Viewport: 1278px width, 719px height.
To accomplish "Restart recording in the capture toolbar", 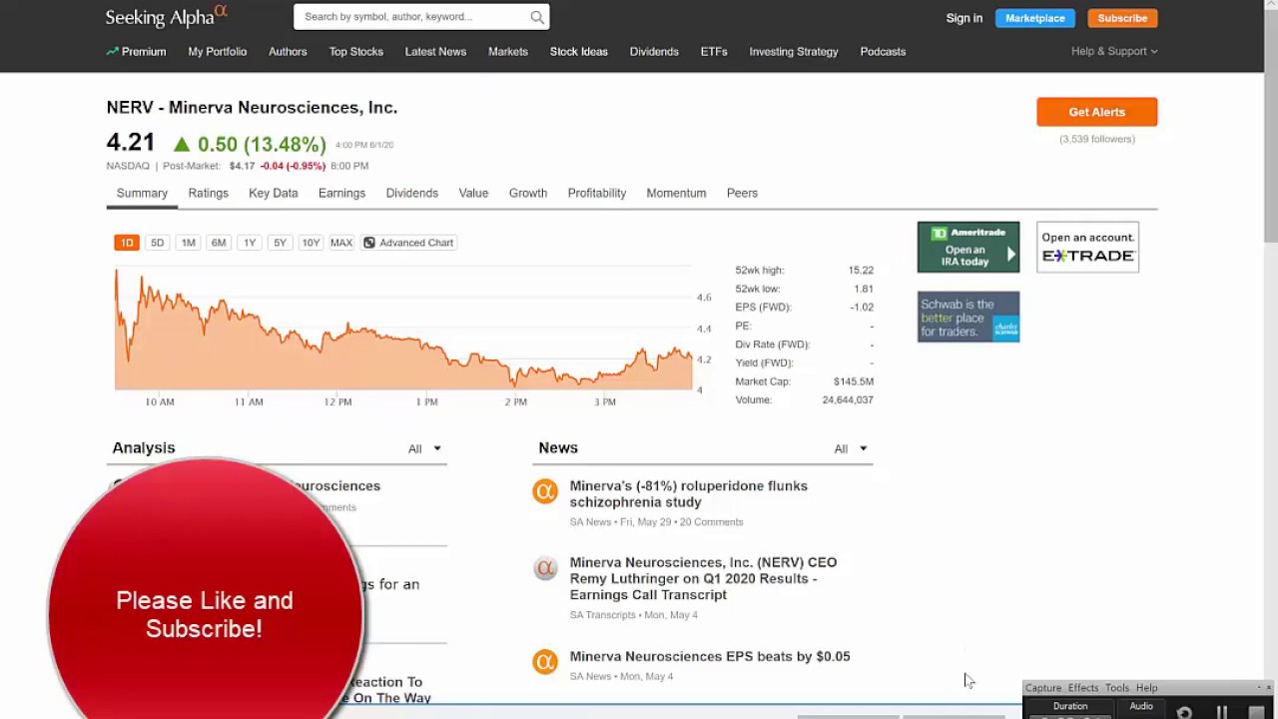I will 1184,713.
